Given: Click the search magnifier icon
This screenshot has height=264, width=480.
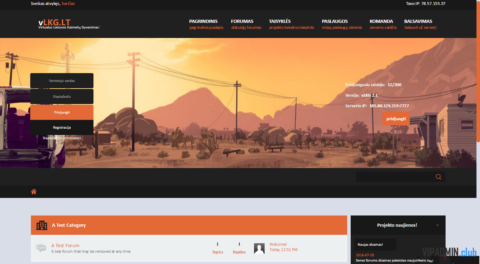Looking at the screenshot, I should [438, 177].
